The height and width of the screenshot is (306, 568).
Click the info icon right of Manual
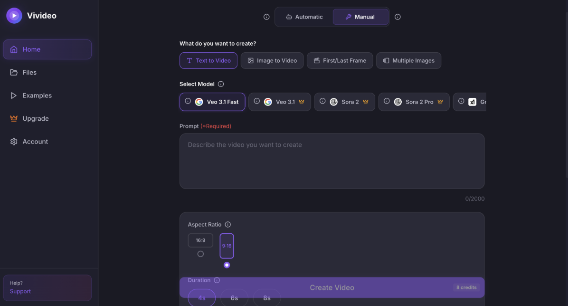(x=398, y=17)
